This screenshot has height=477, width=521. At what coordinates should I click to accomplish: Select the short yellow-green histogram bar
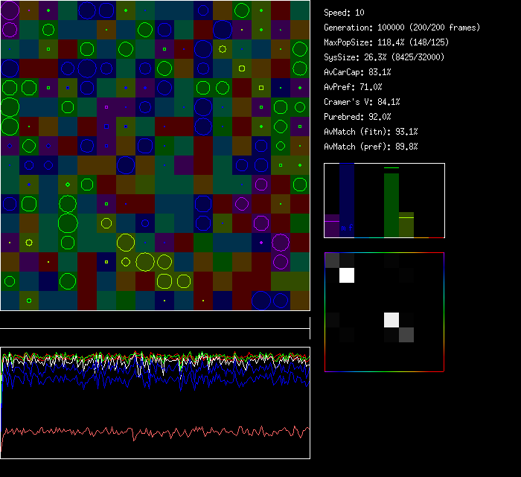406,225
